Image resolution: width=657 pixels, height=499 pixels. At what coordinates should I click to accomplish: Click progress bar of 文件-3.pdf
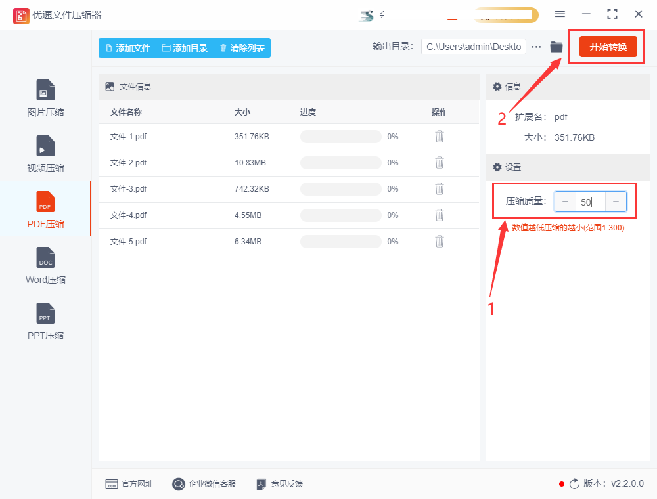coord(340,189)
